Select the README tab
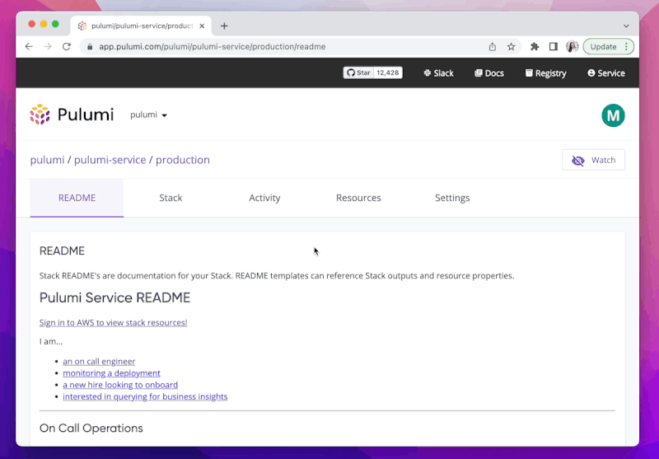Screen dimensions: 659x459 coord(77,198)
